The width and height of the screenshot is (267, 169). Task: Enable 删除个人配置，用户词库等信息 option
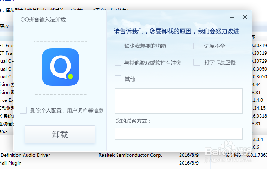point(23,110)
